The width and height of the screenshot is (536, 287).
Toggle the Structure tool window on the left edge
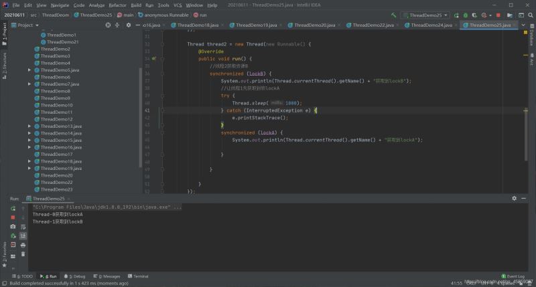[3, 65]
